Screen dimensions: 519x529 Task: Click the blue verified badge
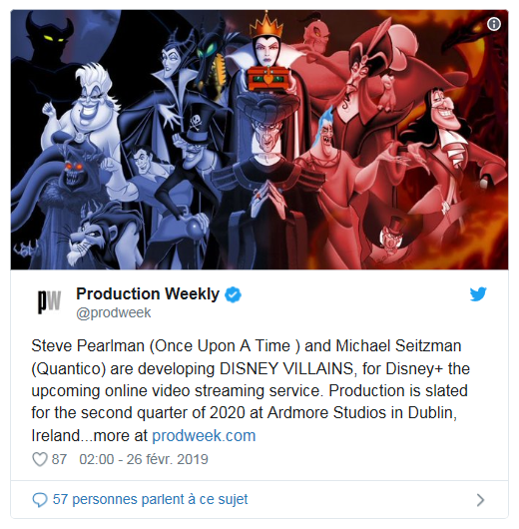pos(234,294)
